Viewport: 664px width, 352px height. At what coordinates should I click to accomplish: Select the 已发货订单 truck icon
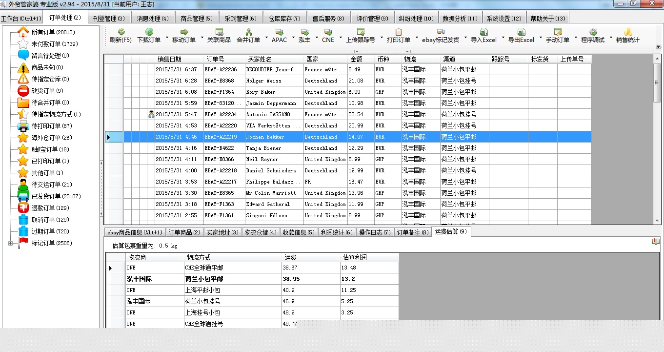pos(23,196)
